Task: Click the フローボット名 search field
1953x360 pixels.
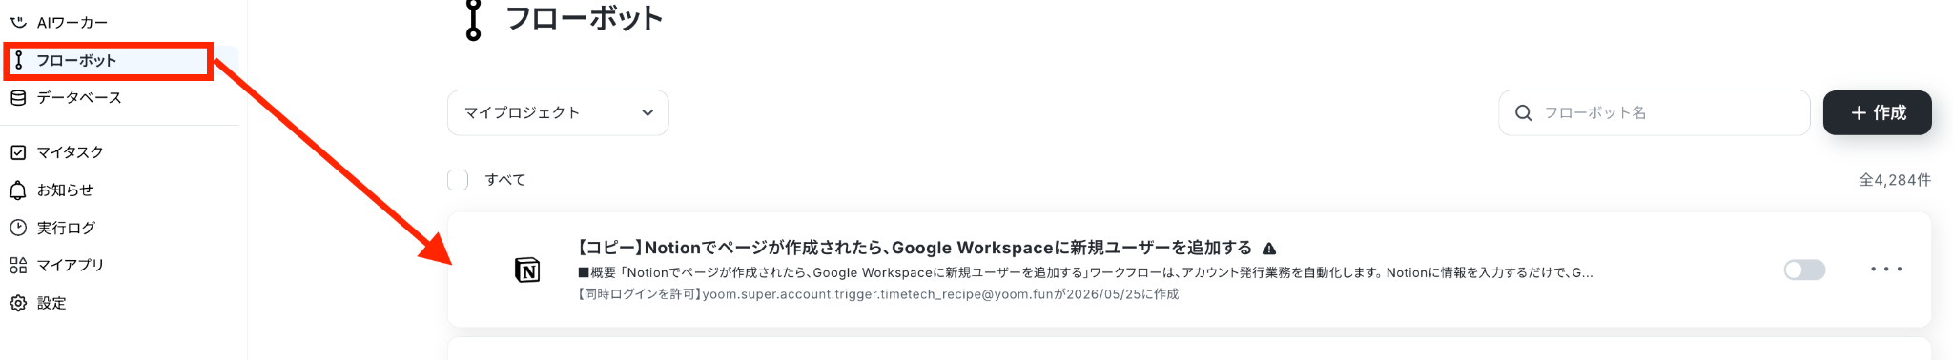Action: point(1655,112)
